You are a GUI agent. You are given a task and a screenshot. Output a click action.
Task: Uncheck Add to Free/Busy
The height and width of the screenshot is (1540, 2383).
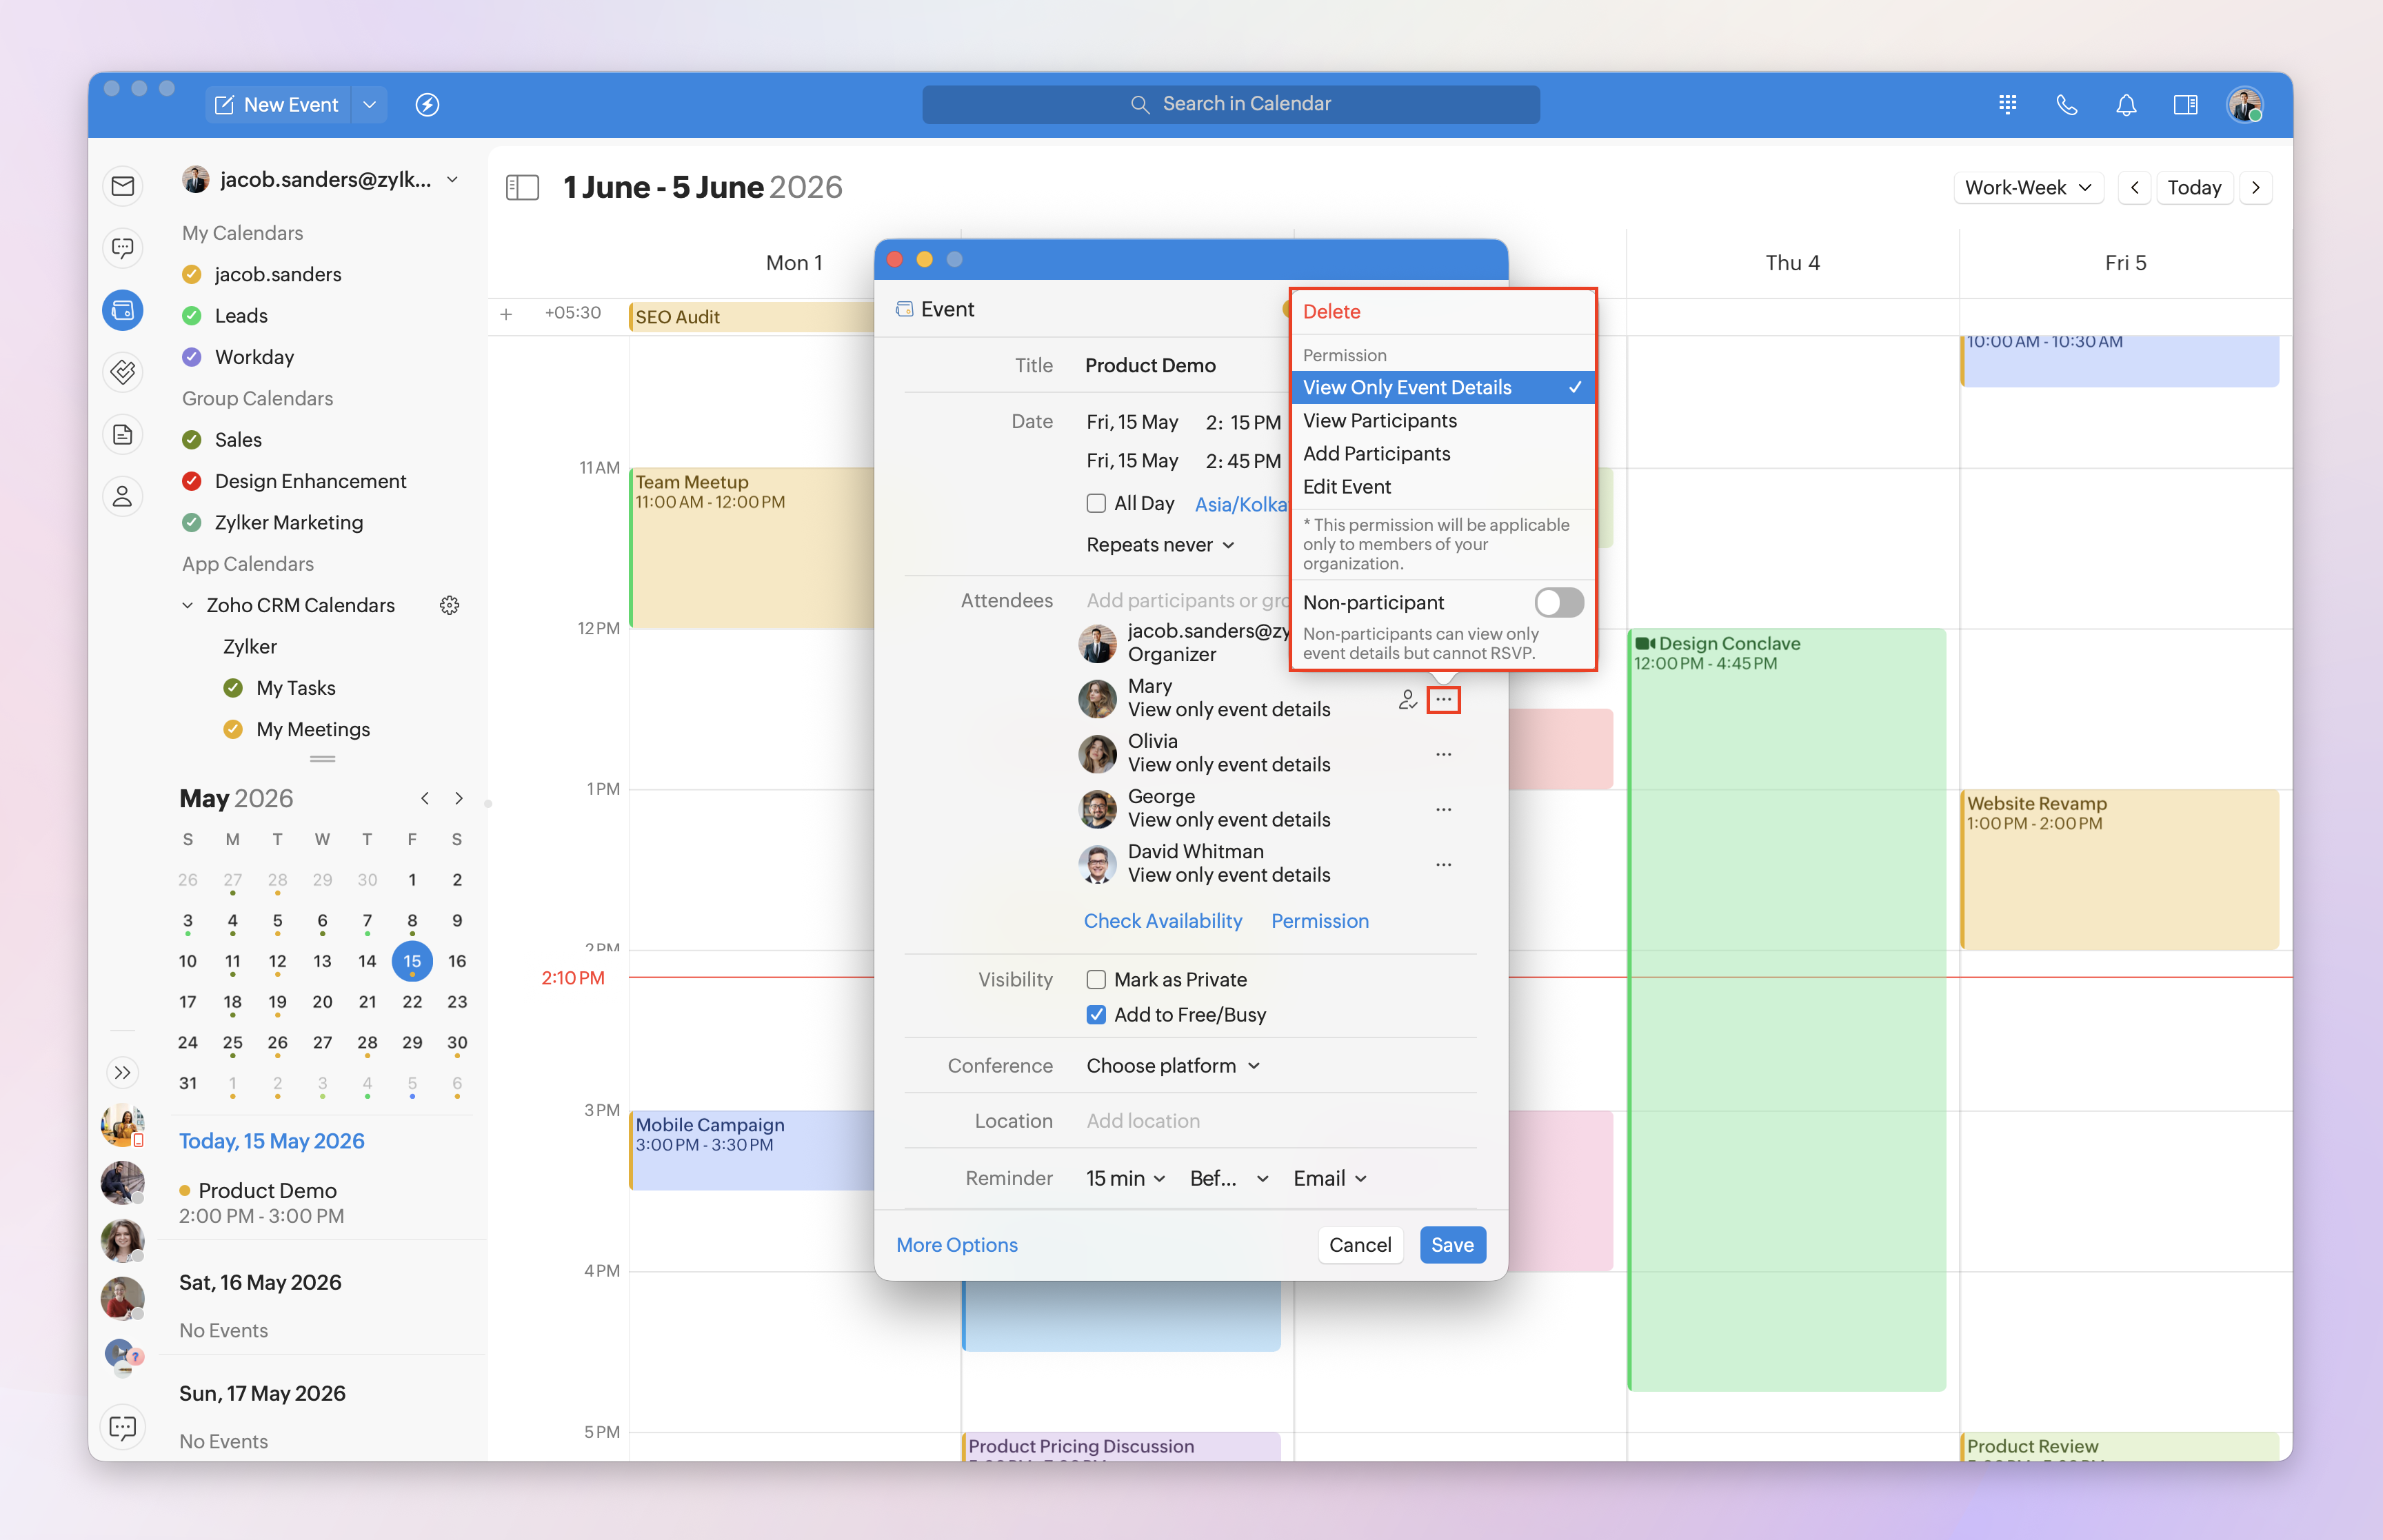[1096, 1015]
